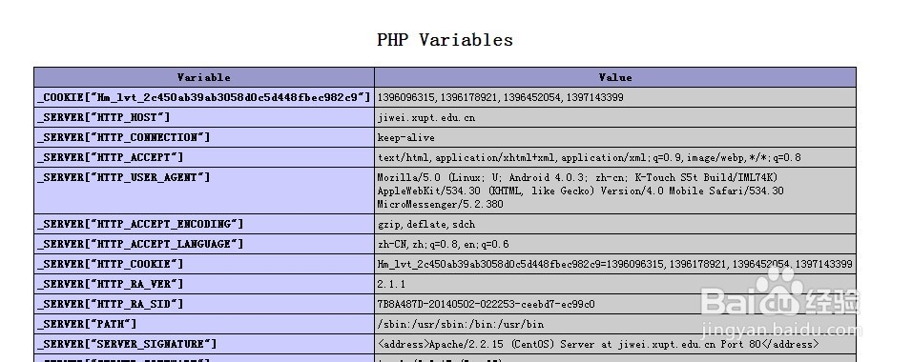Click the HTTP_HOST variable name cell
The width and height of the screenshot is (912, 362).
pyautogui.click(x=204, y=117)
